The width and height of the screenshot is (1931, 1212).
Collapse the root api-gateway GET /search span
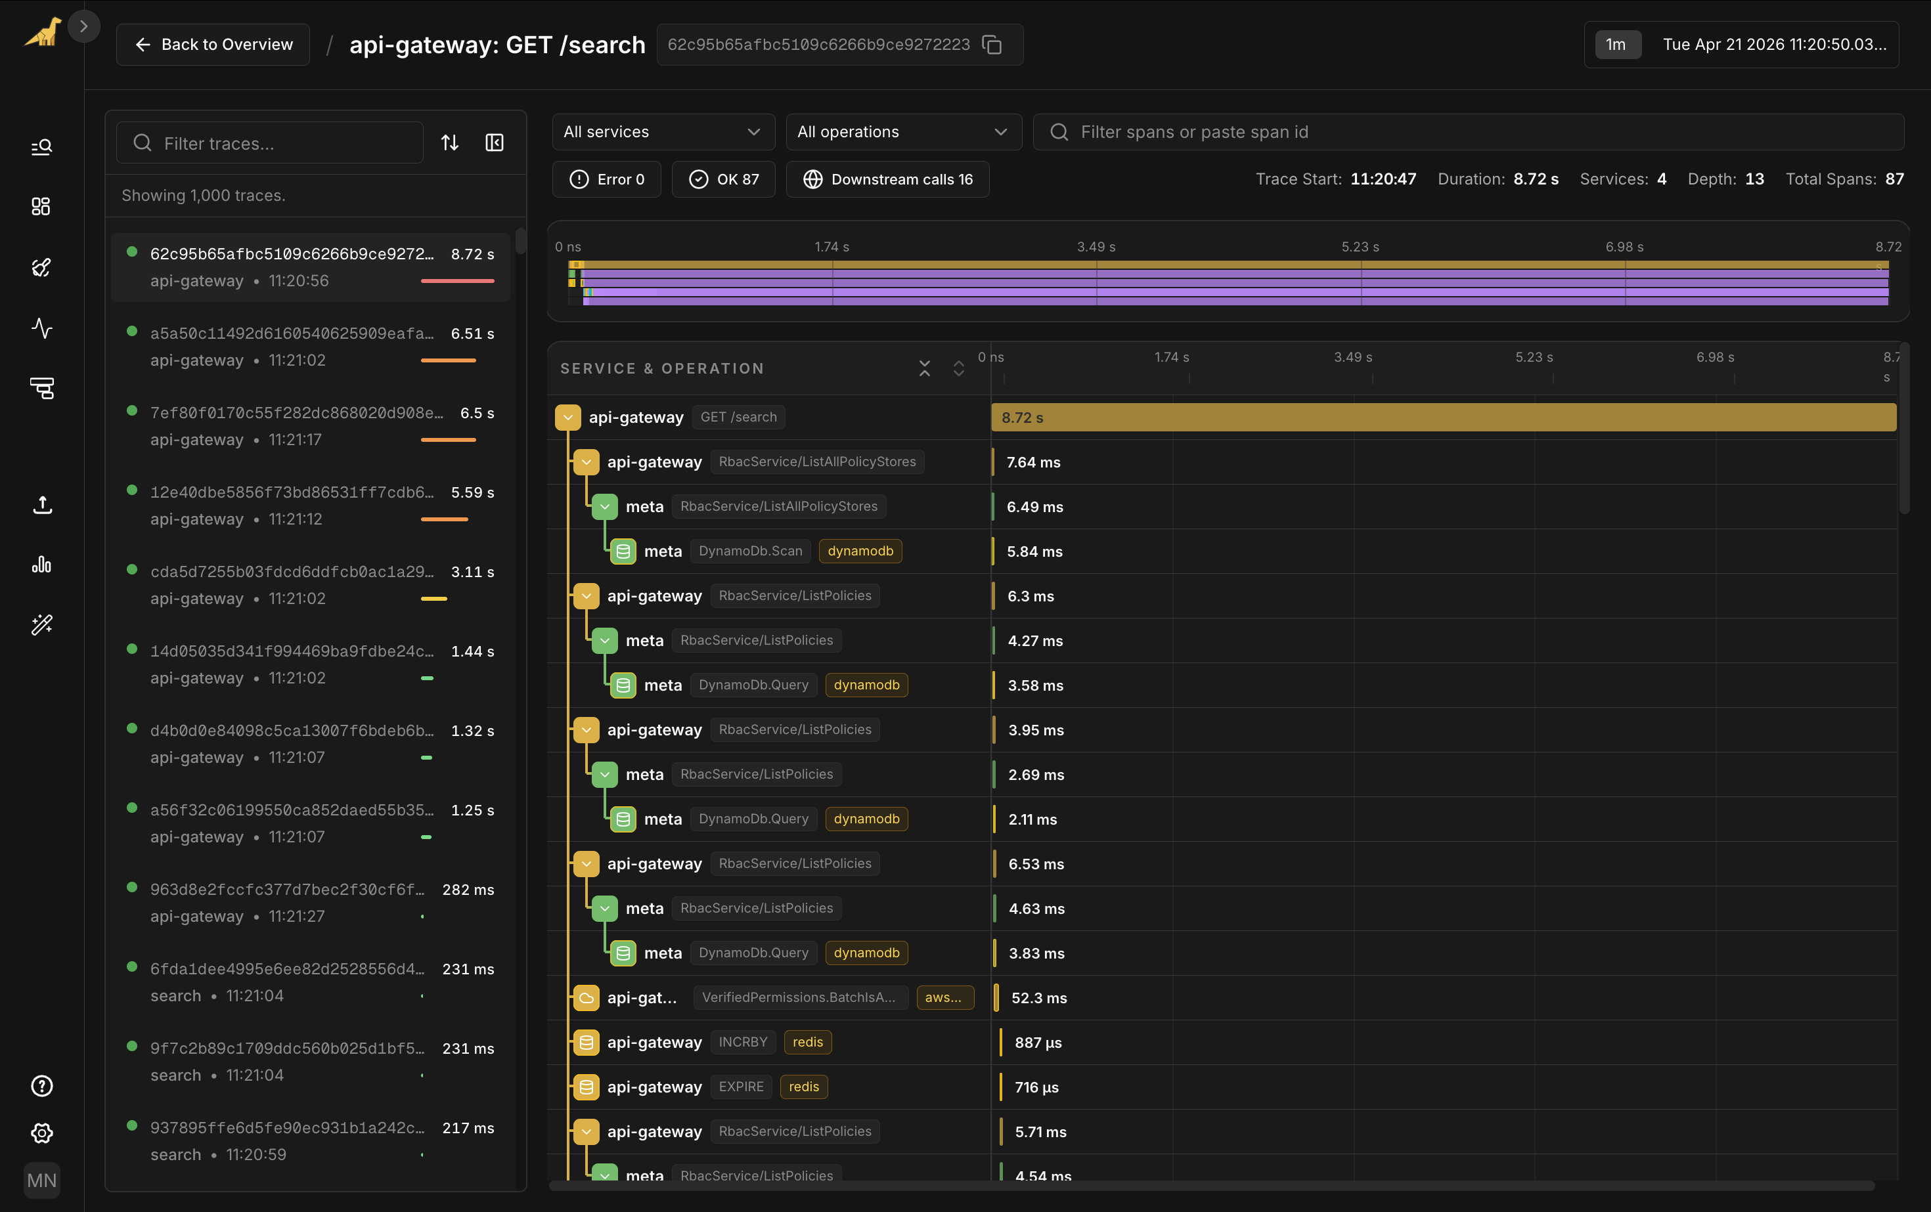point(567,418)
